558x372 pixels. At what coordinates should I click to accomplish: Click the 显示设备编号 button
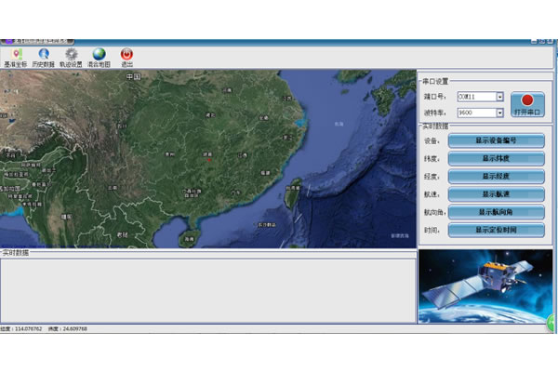click(497, 141)
